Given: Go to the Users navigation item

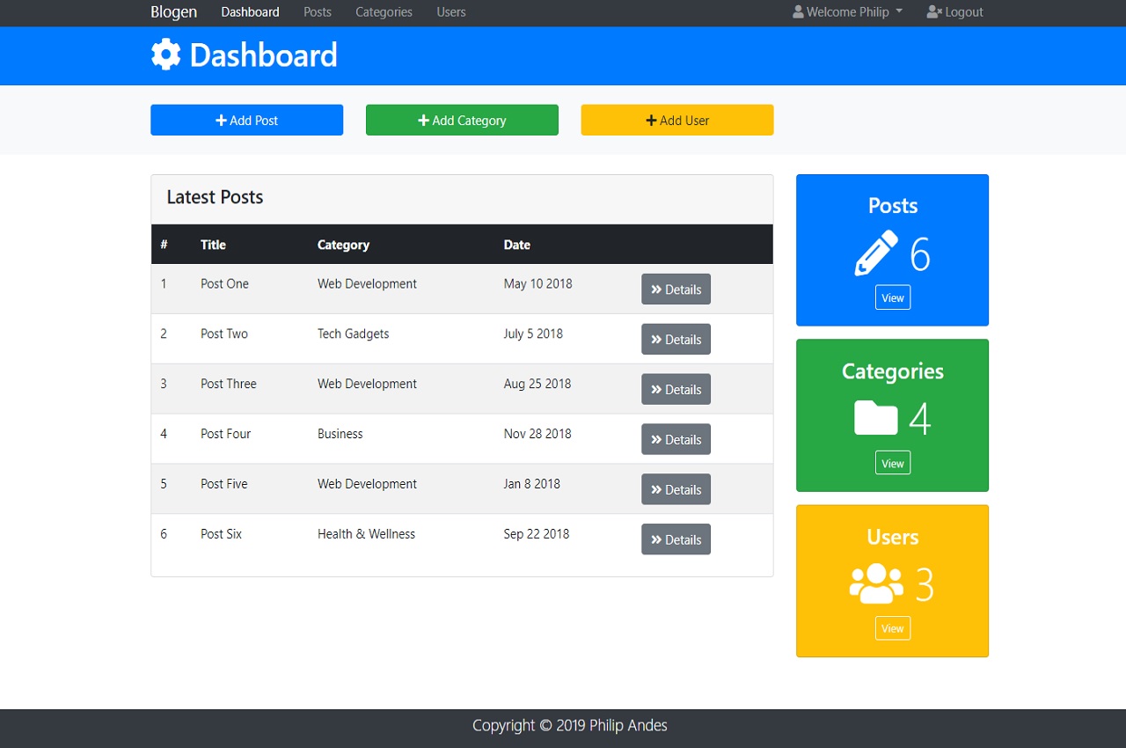Looking at the screenshot, I should (x=451, y=12).
